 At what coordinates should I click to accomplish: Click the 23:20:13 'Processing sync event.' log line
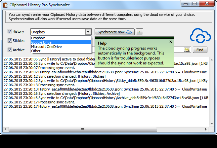pyautogui.click(x=39, y=85)
